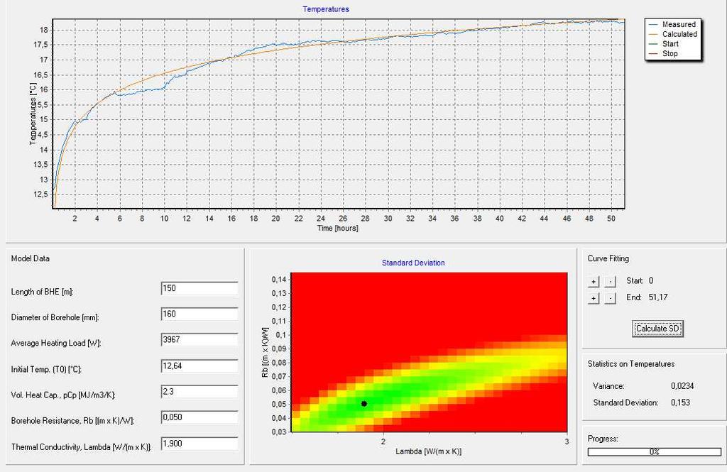
Task: Click the Lambda [W/(m x K)] axis label
Action: point(428,451)
